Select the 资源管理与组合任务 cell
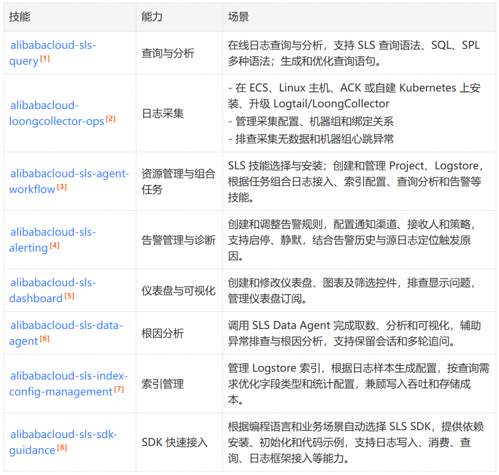499x475 pixels. (x=178, y=181)
